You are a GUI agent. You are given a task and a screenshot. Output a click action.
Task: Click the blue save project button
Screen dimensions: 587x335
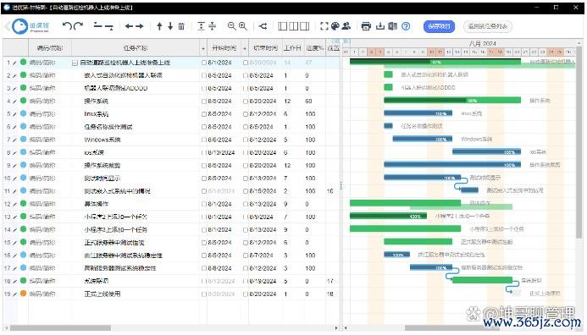pos(439,26)
